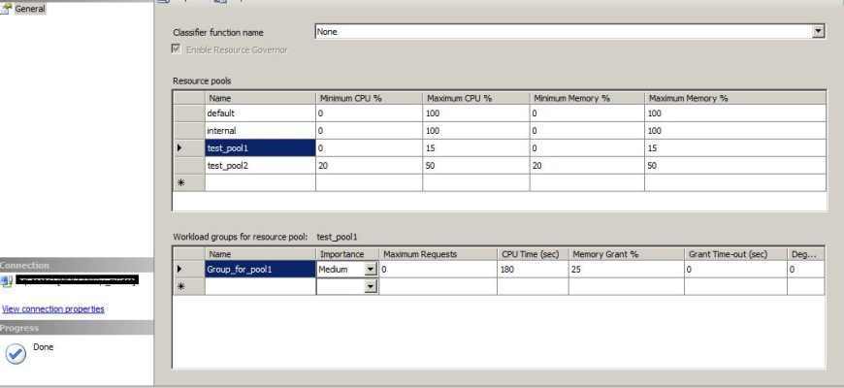Click the server connection icon
The height and width of the screenshot is (388, 844).
7,280
